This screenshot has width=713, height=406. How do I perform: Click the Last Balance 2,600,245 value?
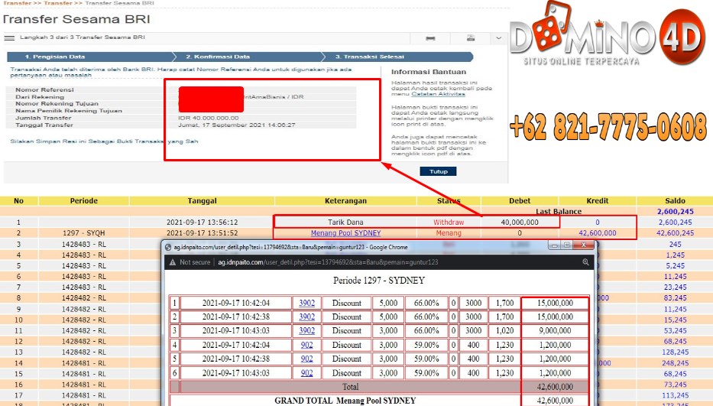click(x=676, y=212)
